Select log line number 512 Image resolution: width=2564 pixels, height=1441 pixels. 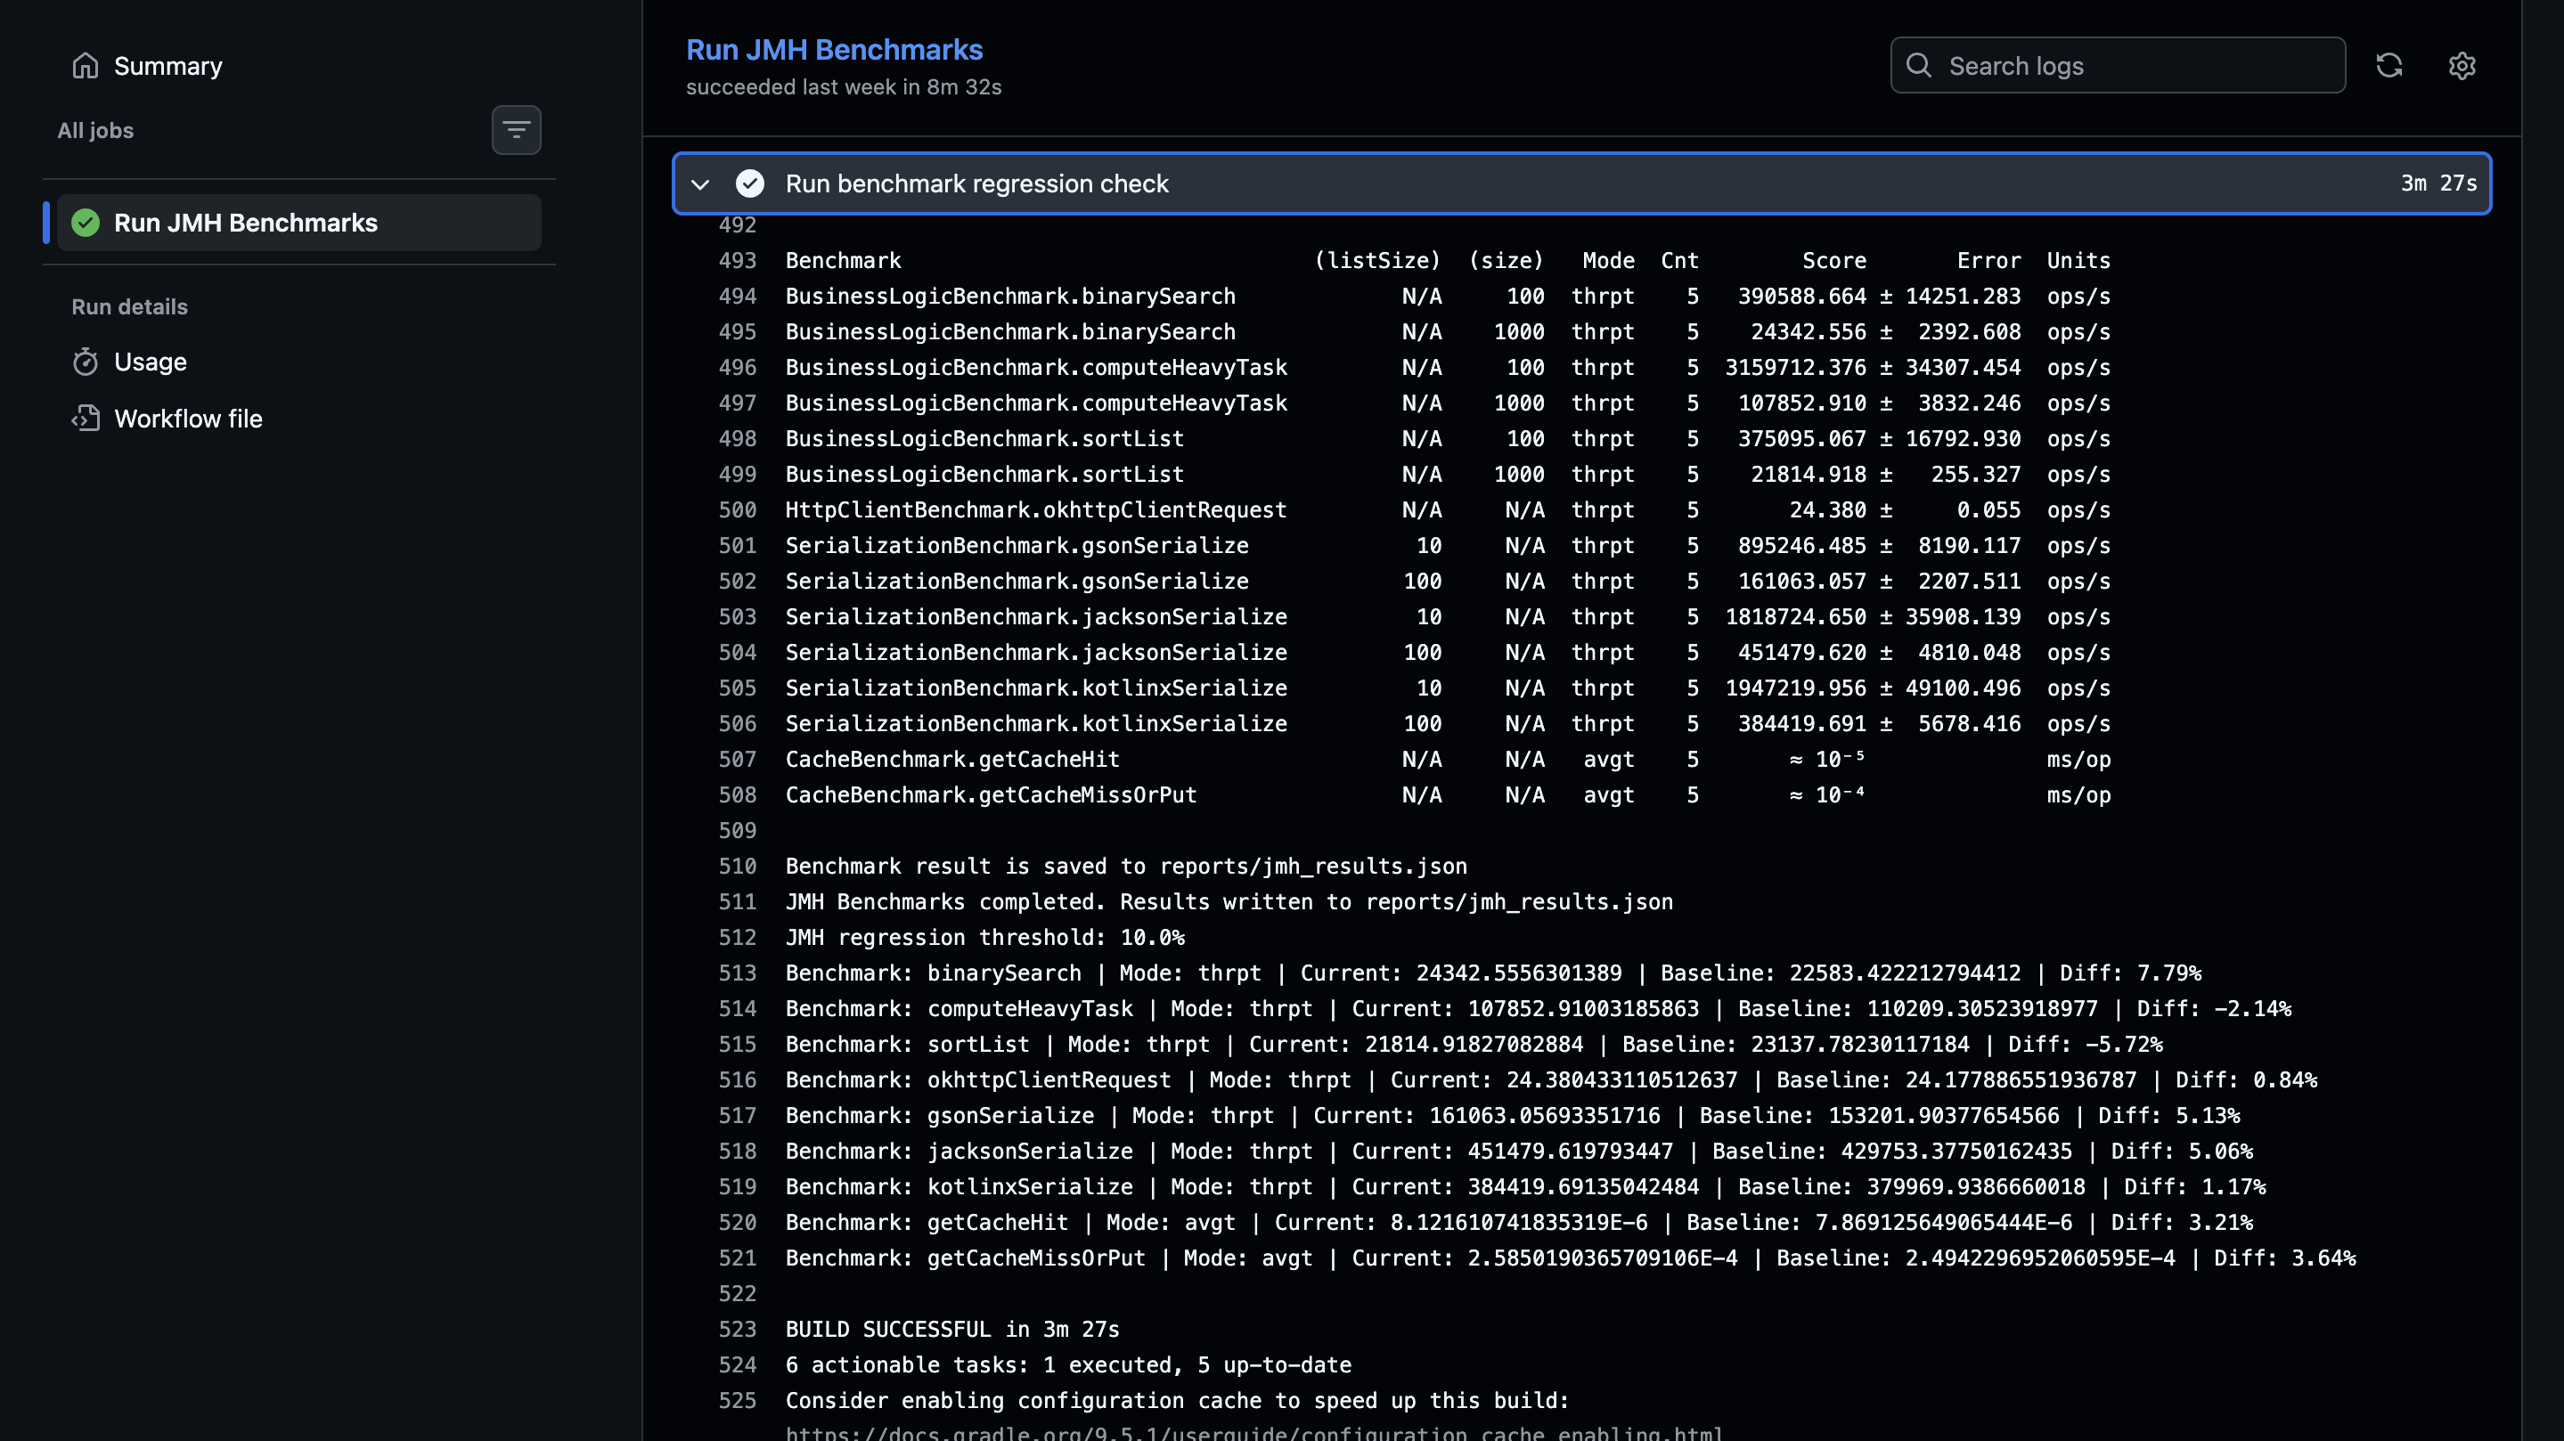[738, 938]
